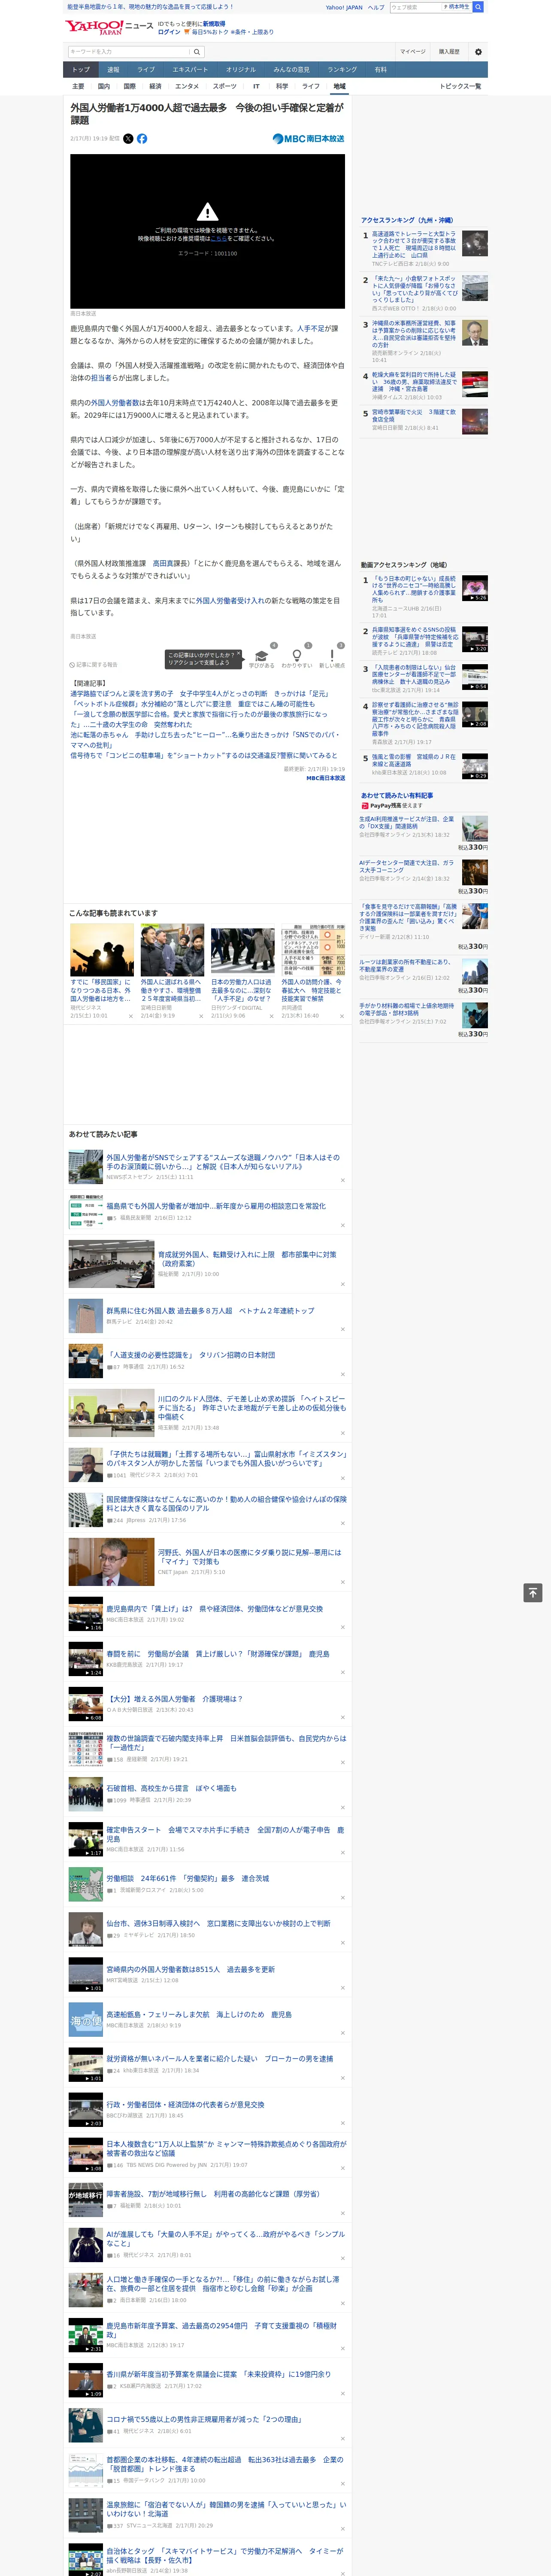This screenshot has height=2576, width=551.
Task: Open article 群馬県に住む外国人数 過去最多
Action: [210, 1311]
